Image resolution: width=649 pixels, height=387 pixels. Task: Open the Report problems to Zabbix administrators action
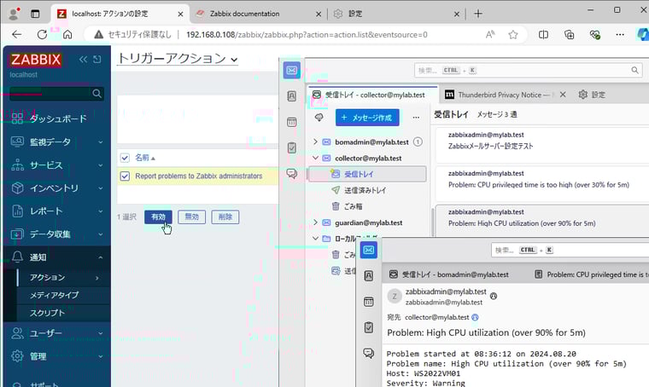tap(199, 176)
